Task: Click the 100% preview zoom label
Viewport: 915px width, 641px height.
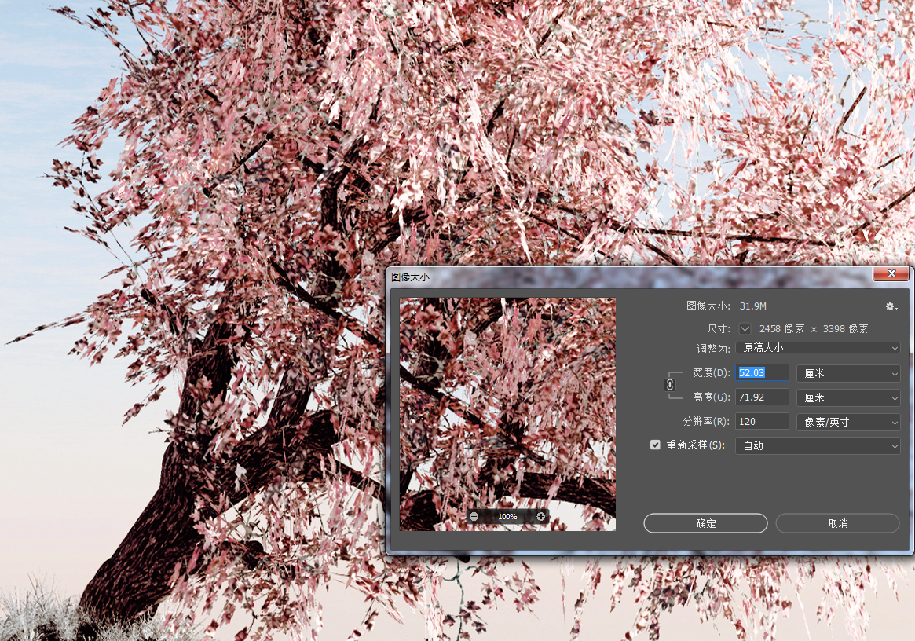Action: pyautogui.click(x=507, y=517)
